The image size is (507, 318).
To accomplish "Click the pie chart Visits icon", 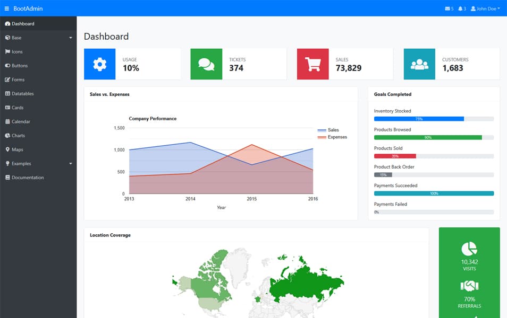I will coord(469,249).
